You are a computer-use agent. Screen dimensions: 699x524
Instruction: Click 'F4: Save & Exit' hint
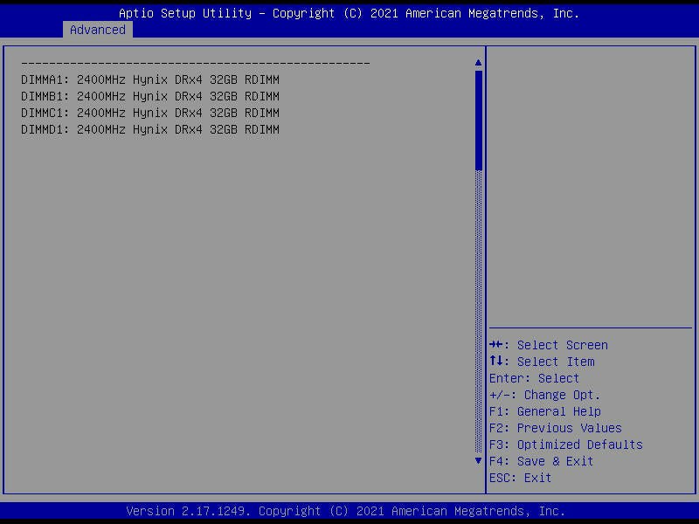pos(541,461)
